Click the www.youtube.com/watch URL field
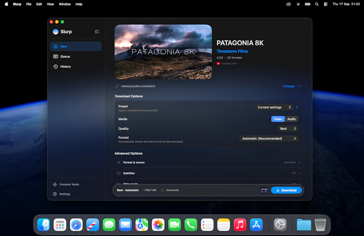 coord(138,86)
